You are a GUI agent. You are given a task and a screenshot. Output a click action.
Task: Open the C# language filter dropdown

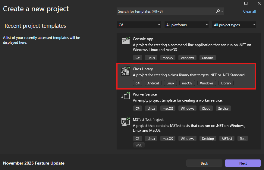[139, 25]
